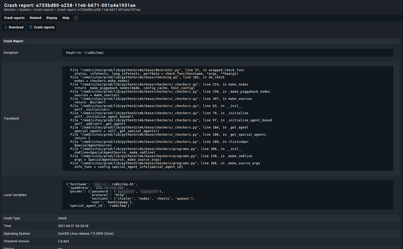Click the Crash Report section header
The height and width of the screenshot is (249, 403).
[x=13, y=41]
